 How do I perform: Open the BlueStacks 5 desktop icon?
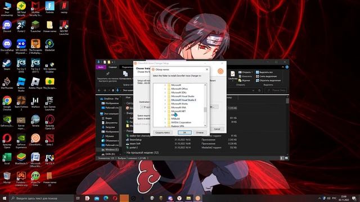pos(21,159)
